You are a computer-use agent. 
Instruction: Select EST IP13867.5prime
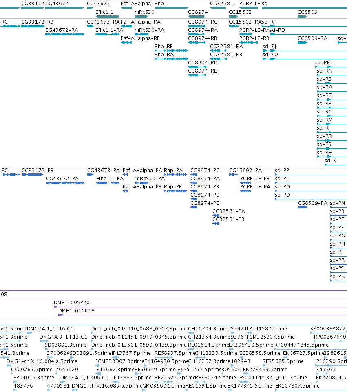coord(132,378)
